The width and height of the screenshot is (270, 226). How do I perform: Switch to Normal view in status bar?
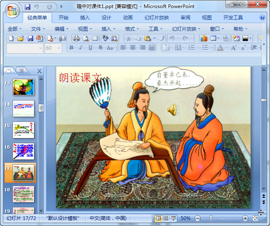tap(158, 218)
